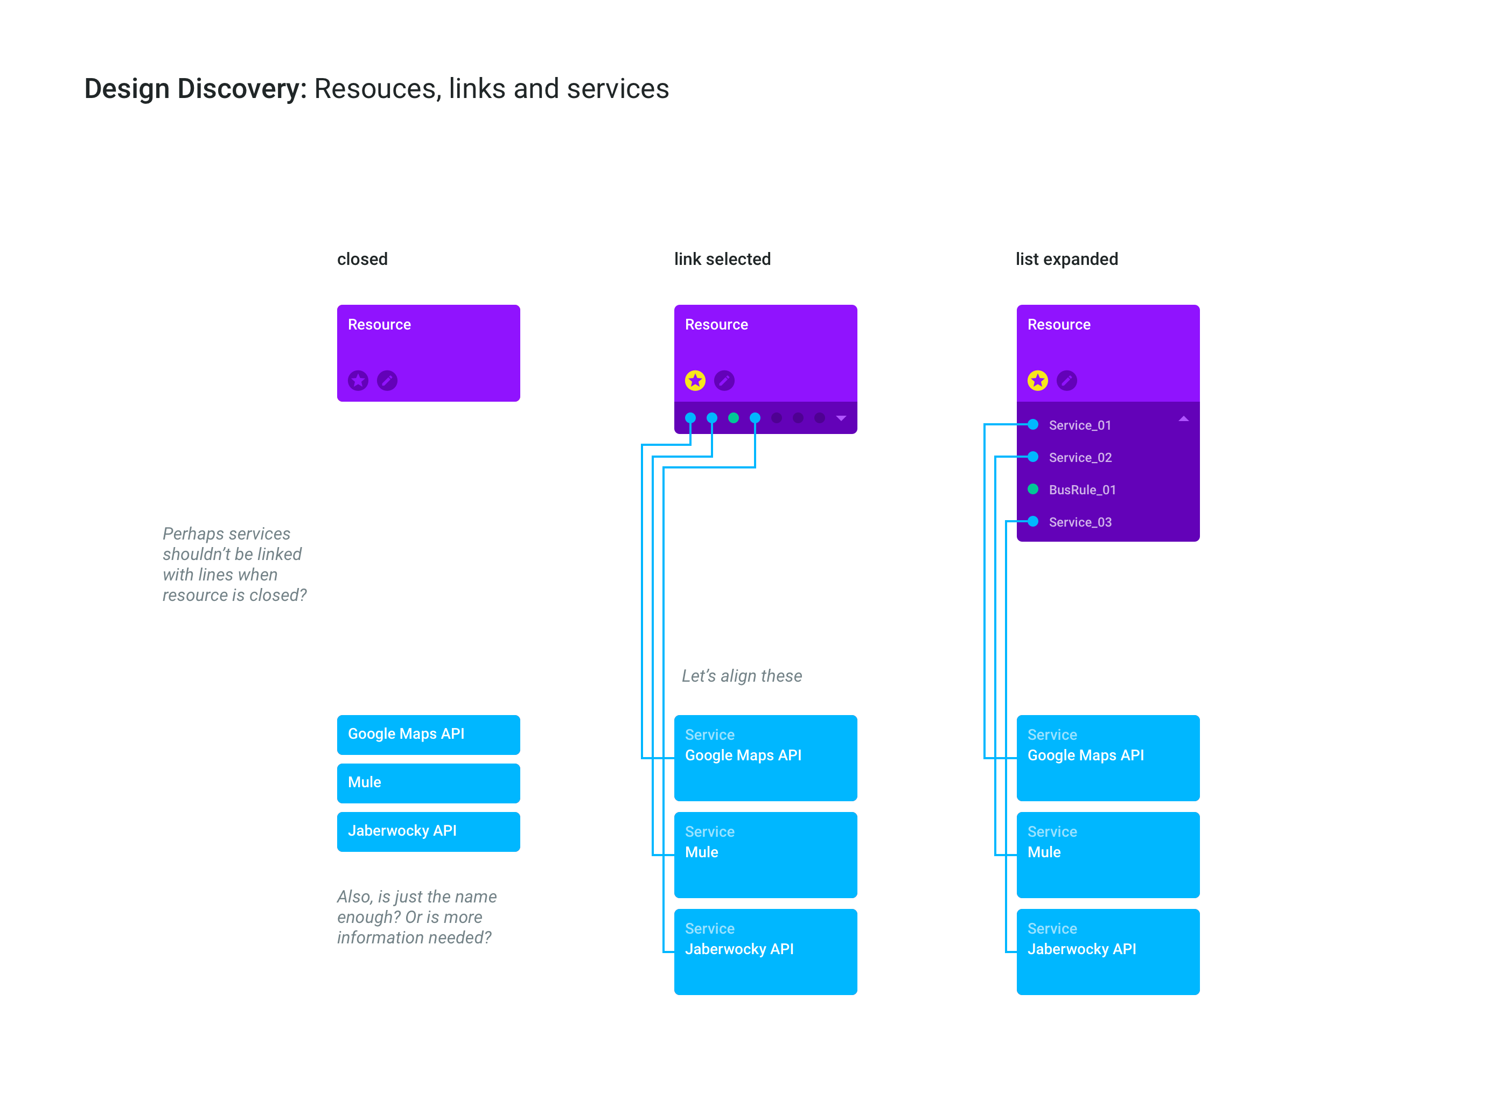Click yellow star on list expanded Resource card
Screen dimensions: 1508x1120
tap(1037, 380)
